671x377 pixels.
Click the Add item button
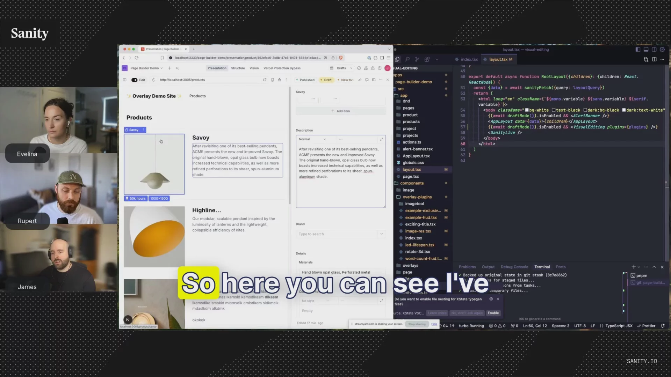tap(341, 111)
